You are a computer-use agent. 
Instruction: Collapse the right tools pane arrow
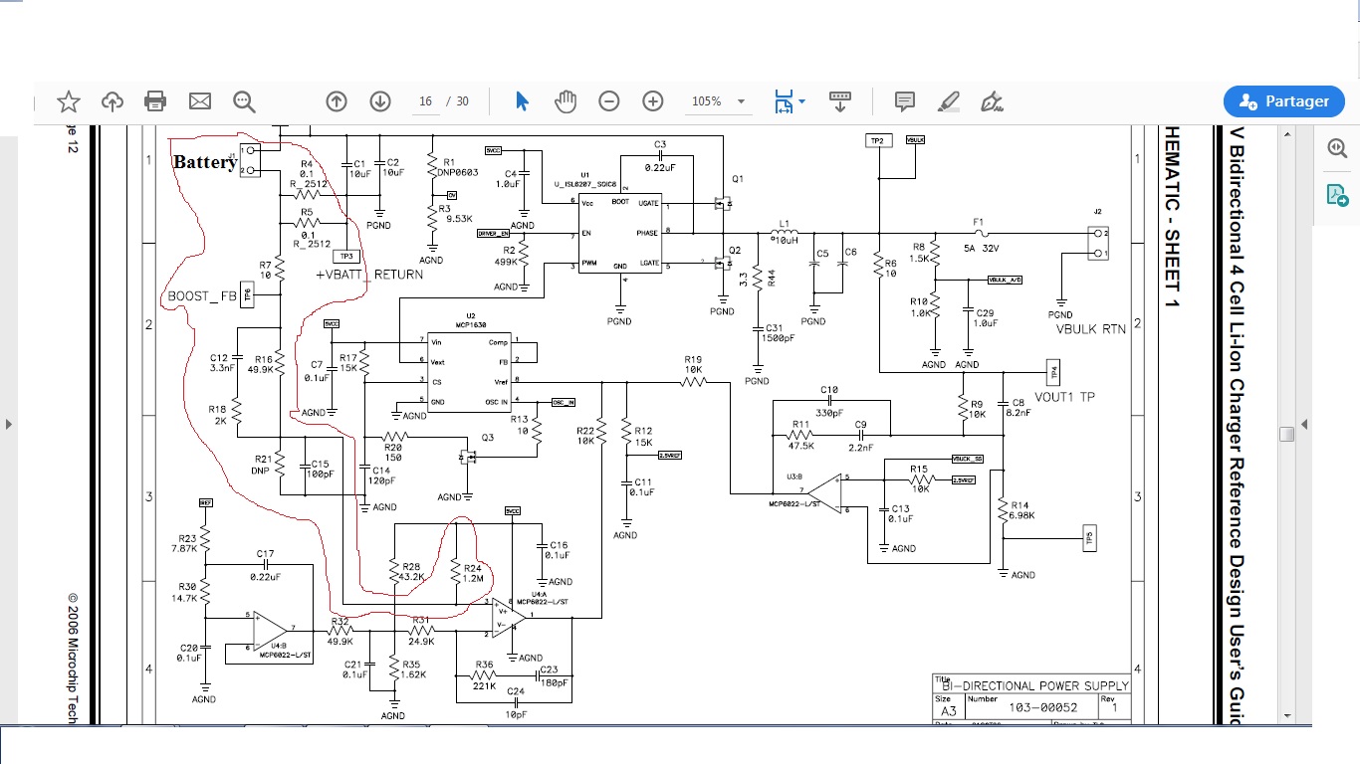1305,425
